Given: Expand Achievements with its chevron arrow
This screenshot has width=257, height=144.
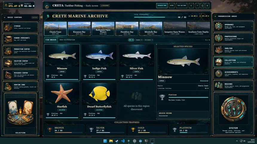Looking at the screenshot, I should click(252, 74).
